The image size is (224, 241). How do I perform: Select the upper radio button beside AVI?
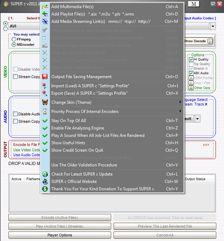point(6,23)
